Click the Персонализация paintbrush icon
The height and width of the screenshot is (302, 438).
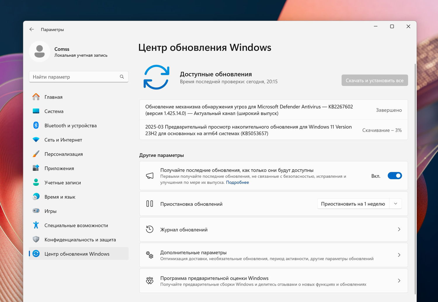(x=36, y=154)
